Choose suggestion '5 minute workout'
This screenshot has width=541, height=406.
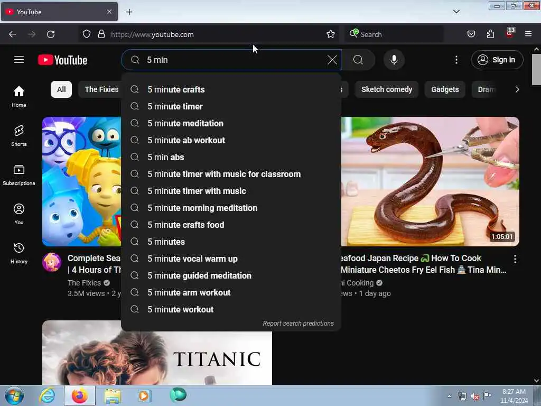click(x=231, y=309)
